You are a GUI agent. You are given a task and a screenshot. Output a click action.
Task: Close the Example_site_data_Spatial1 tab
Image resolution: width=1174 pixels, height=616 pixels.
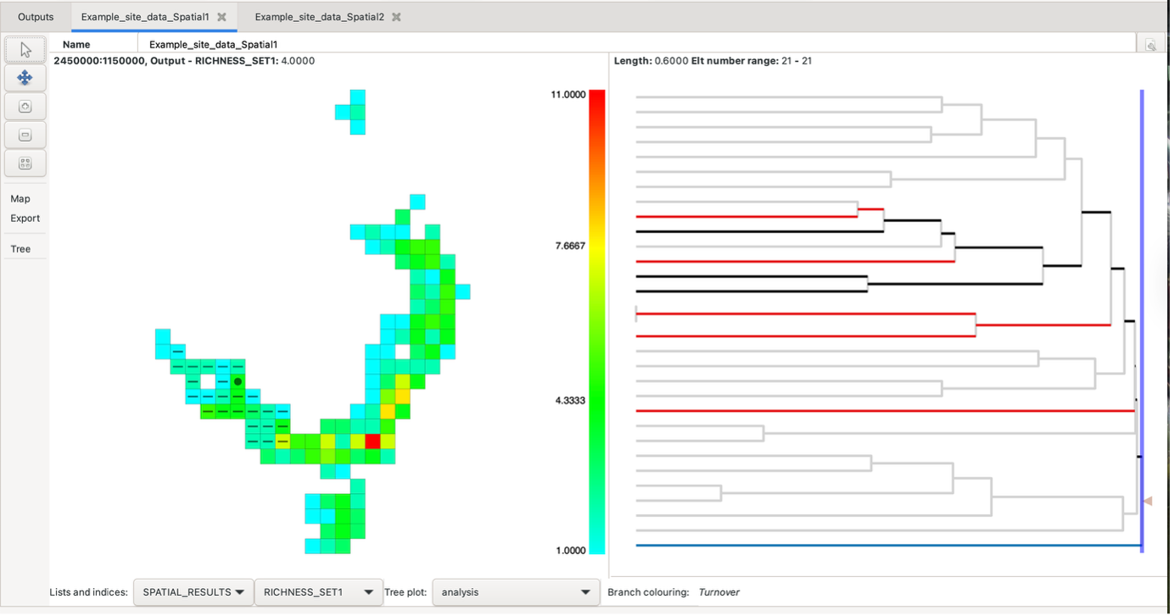point(221,17)
